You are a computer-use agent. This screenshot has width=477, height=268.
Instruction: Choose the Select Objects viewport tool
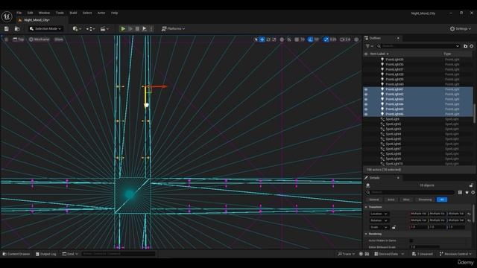tap(256, 39)
